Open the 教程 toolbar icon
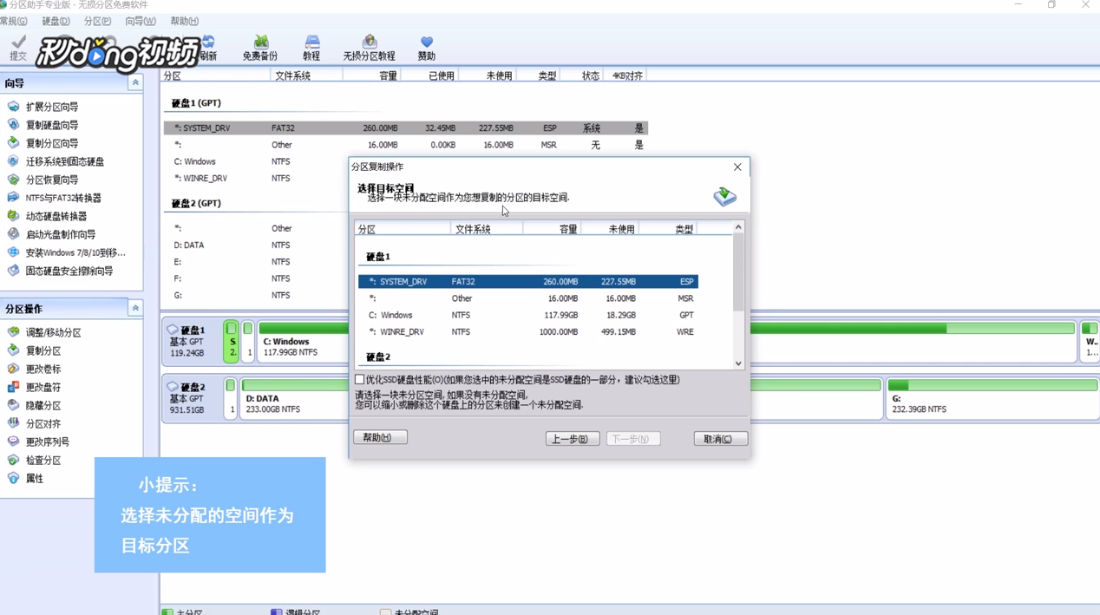This screenshot has width=1100, height=615. pos(311,48)
